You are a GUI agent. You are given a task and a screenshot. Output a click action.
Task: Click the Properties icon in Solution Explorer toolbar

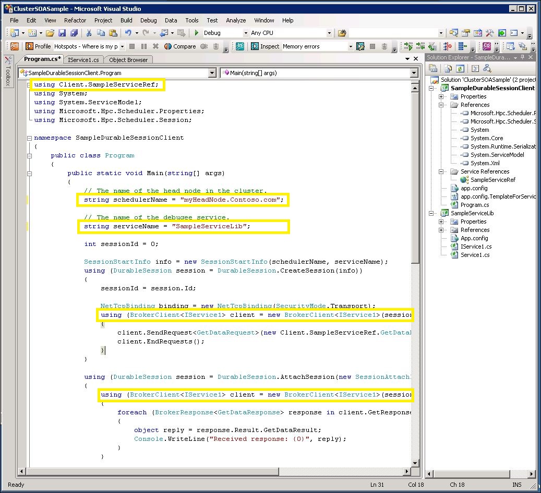(x=432, y=68)
